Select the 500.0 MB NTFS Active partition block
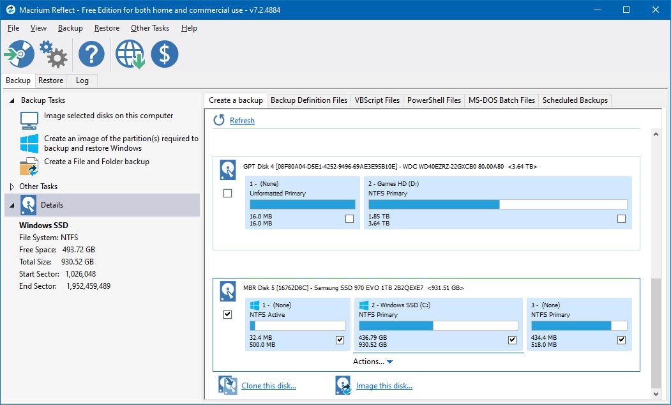 point(298,324)
